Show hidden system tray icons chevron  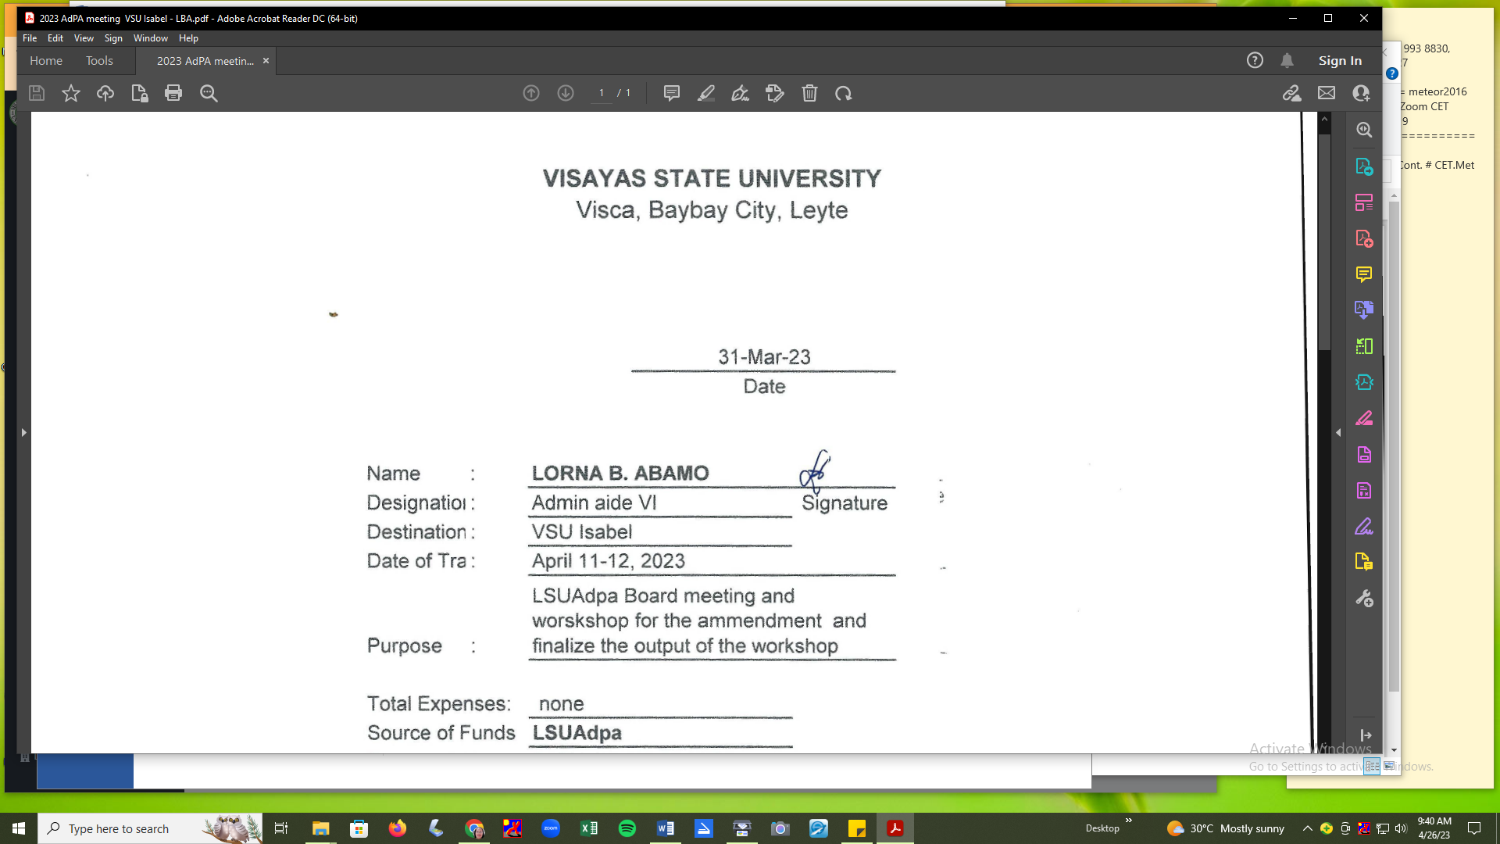[1307, 828]
